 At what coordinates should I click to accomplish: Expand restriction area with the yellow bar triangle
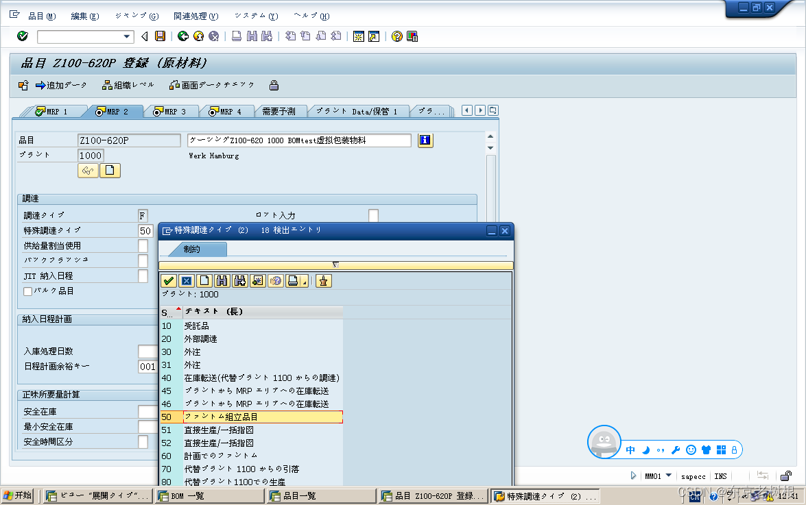click(x=335, y=264)
